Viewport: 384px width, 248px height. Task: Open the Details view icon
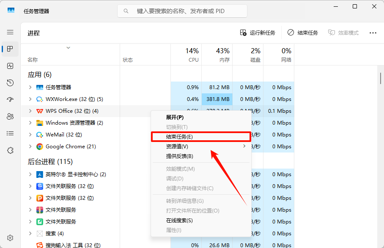[x=10, y=133]
